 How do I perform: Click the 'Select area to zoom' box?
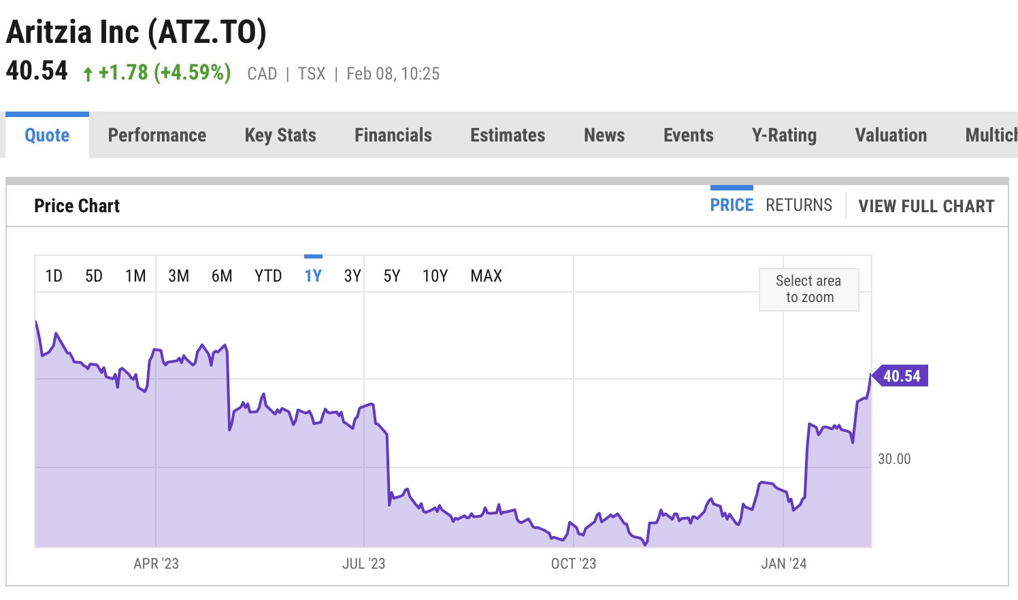[809, 289]
